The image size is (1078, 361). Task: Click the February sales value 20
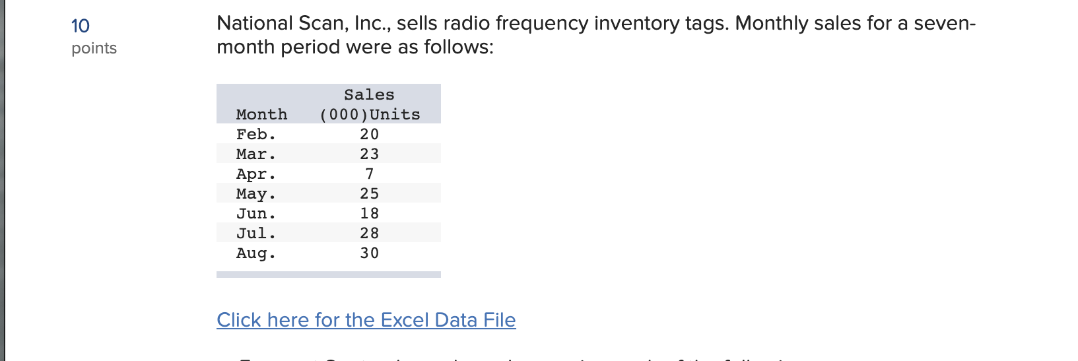[x=369, y=135]
